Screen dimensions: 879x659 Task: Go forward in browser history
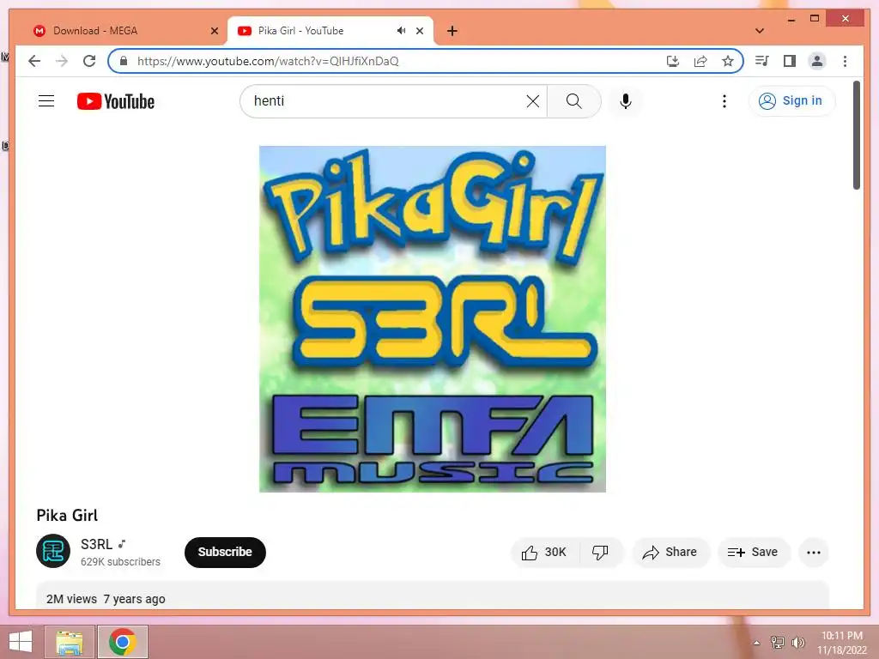click(x=62, y=61)
